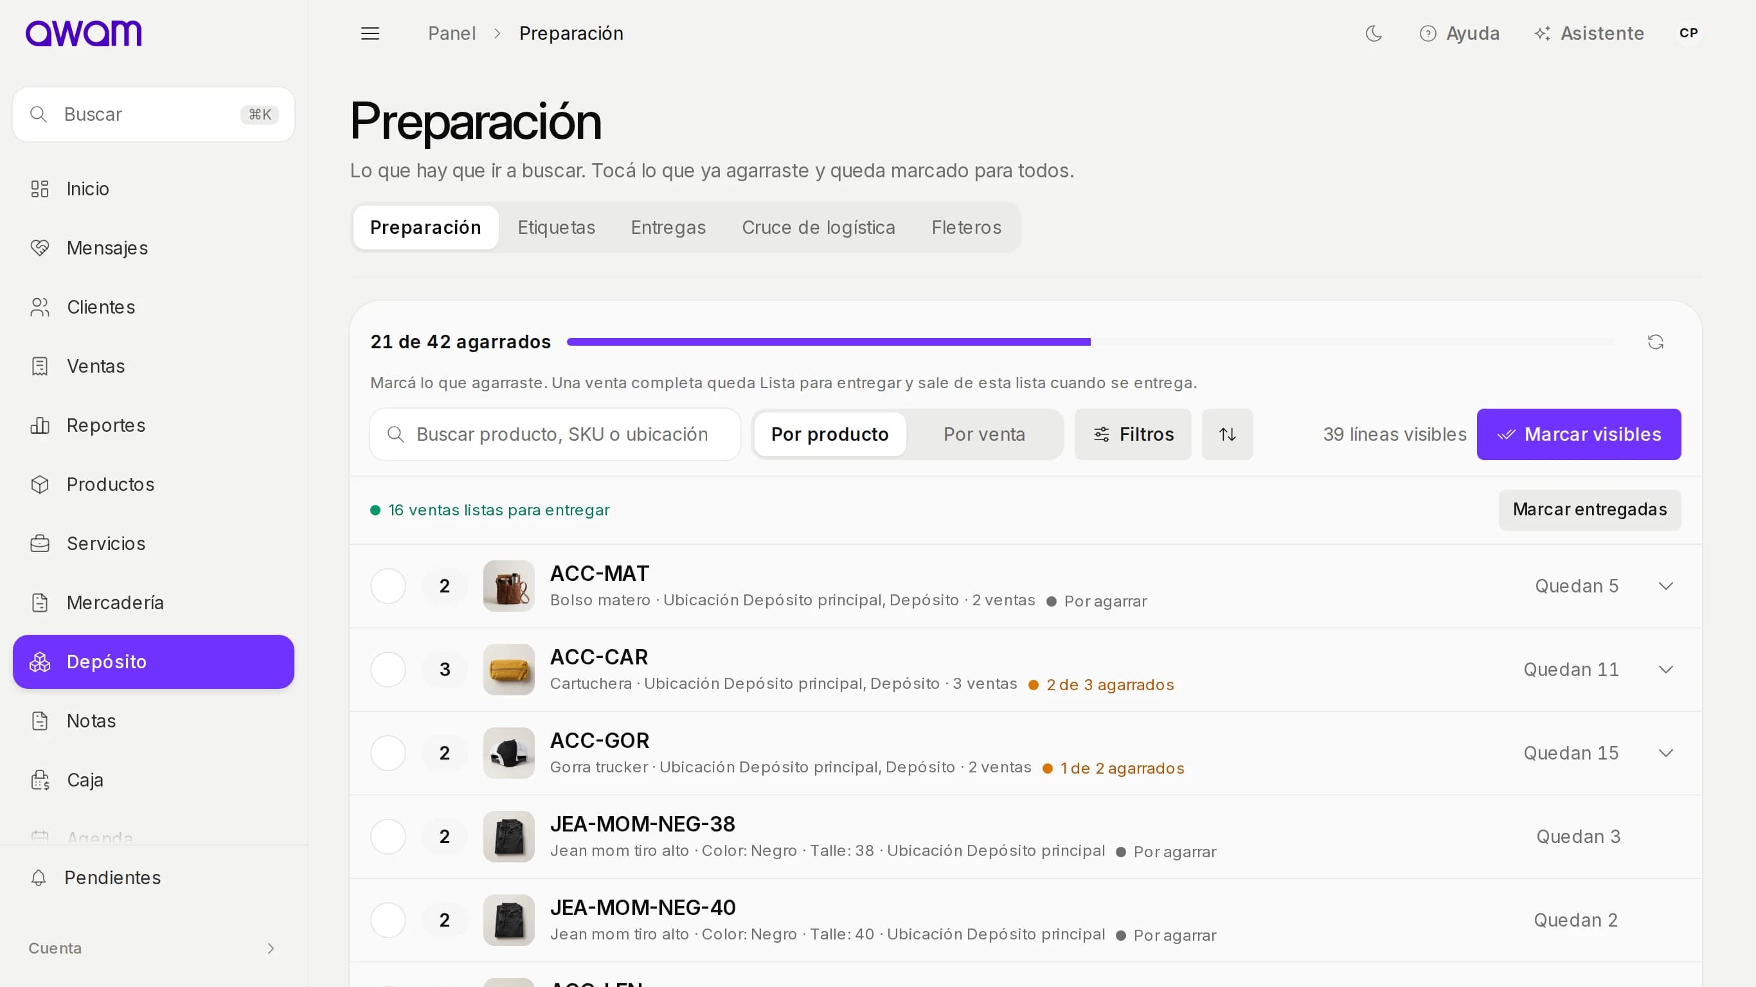Mark ACC-CAR as picked
The height and width of the screenshot is (987, 1756).
pos(388,670)
